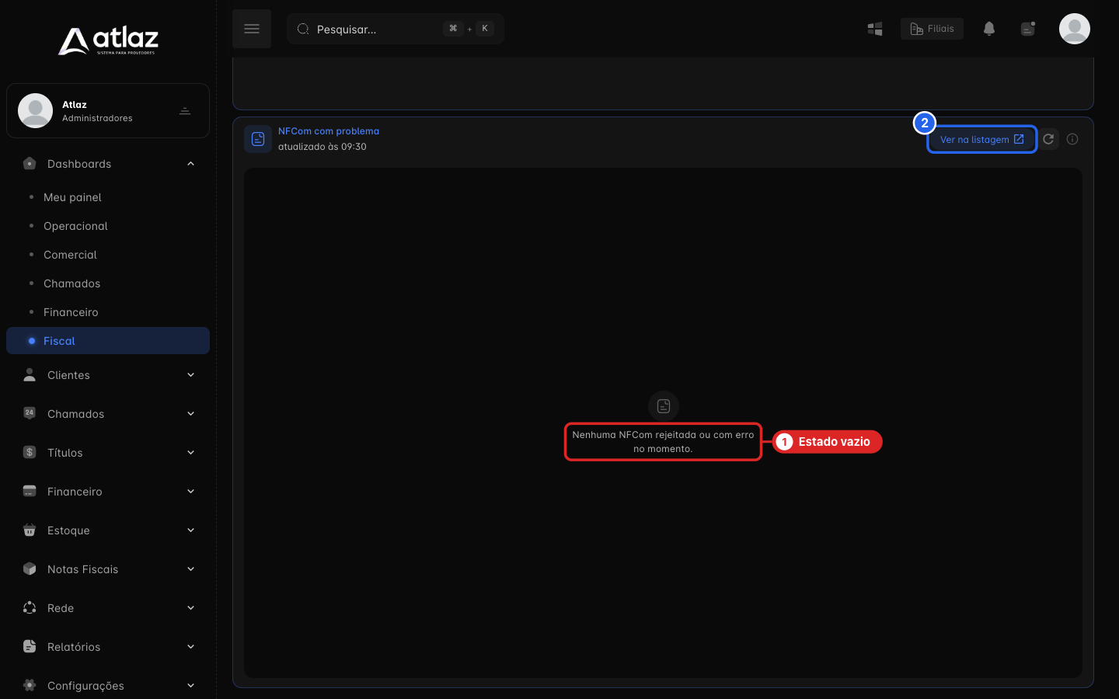The width and height of the screenshot is (1119, 699).
Task: Click the Configurações gear icon
Action: pyautogui.click(x=30, y=685)
